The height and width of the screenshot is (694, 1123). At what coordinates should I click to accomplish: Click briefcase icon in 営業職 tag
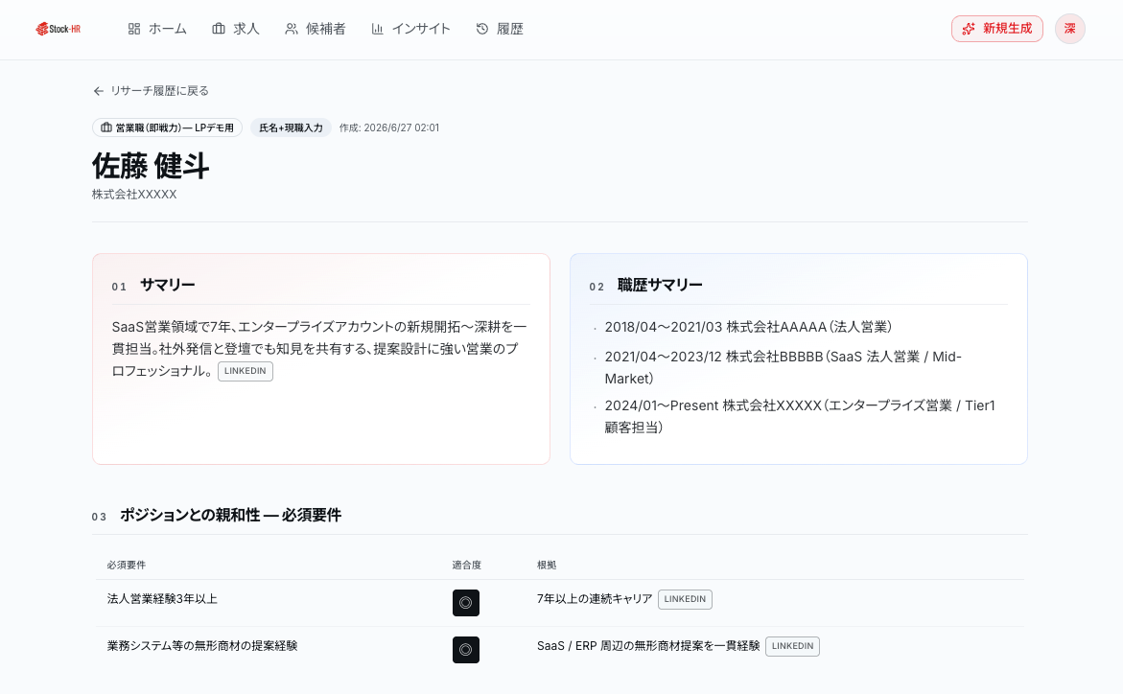[106, 127]
